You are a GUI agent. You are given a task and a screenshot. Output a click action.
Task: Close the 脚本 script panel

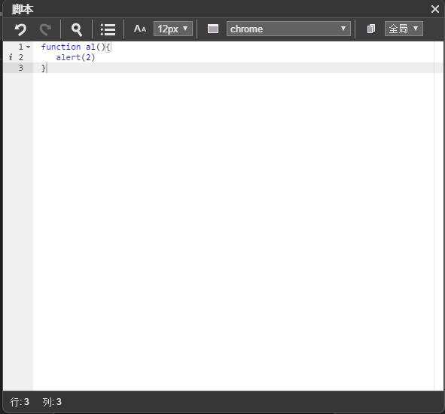pos(435,9)
